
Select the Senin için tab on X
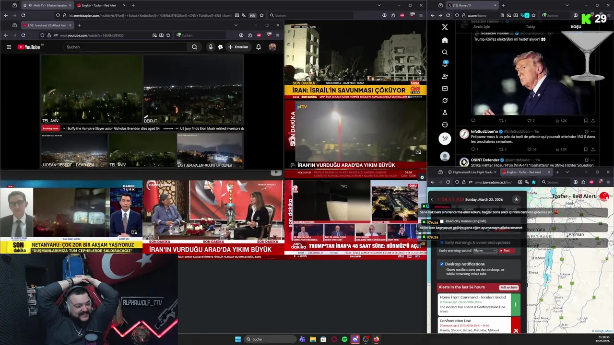point(482,27)
